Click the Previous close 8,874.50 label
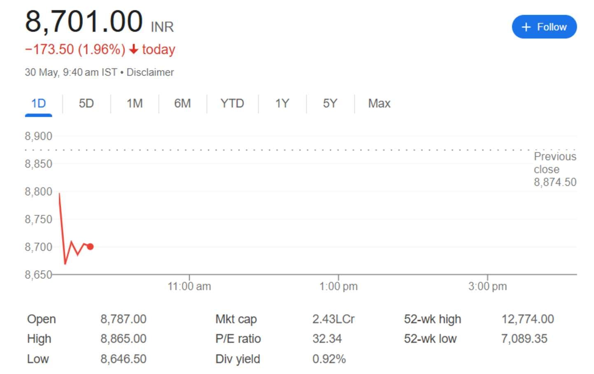 pyautogui.click(x=555, y=169)
